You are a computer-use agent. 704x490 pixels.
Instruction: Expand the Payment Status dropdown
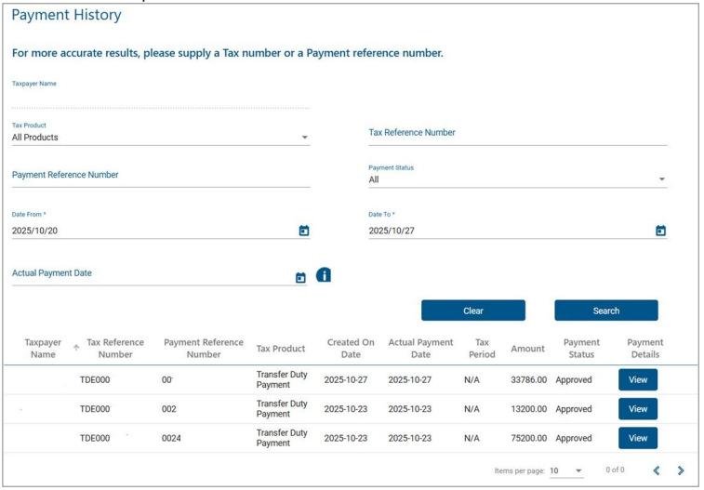point(661,179)
